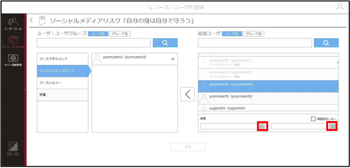Open the start date calendar picker

pyautogui.click(x=262, y=126)
